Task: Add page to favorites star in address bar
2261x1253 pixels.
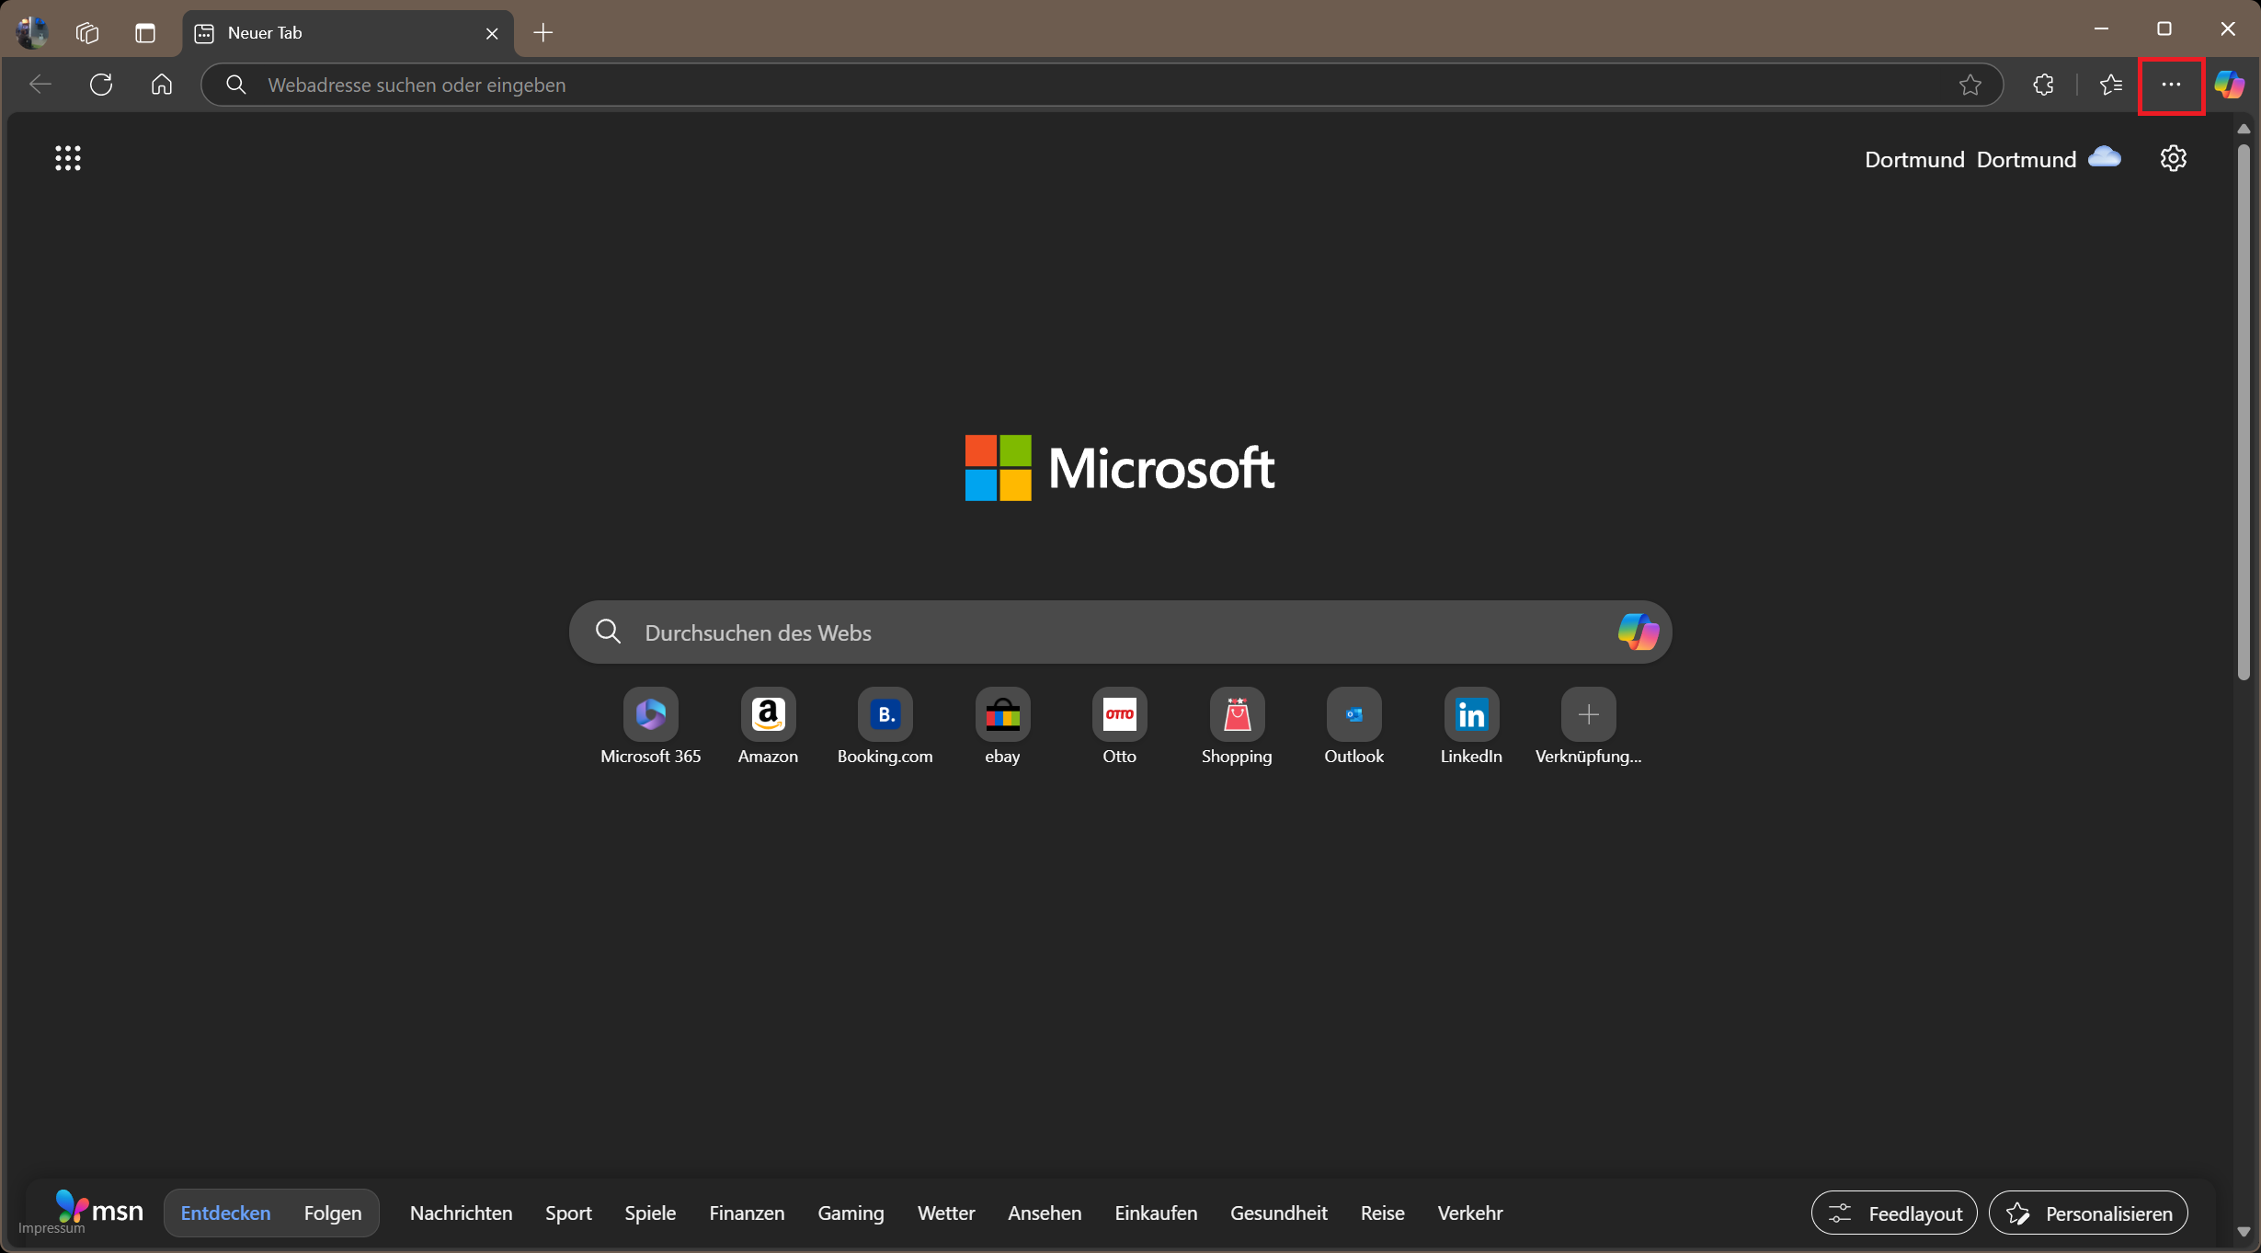Action: (1970, 85)
